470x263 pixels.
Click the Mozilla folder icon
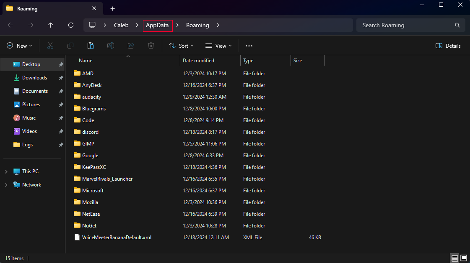[77, 202]
